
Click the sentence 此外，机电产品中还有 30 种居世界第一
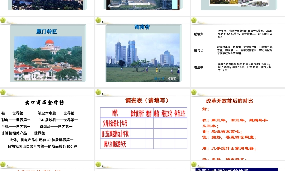tap(41, 140)
